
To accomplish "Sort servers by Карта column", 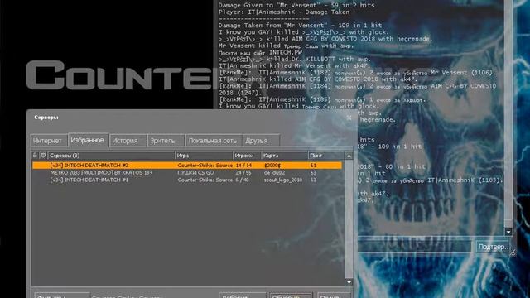I will pos(285,156).
